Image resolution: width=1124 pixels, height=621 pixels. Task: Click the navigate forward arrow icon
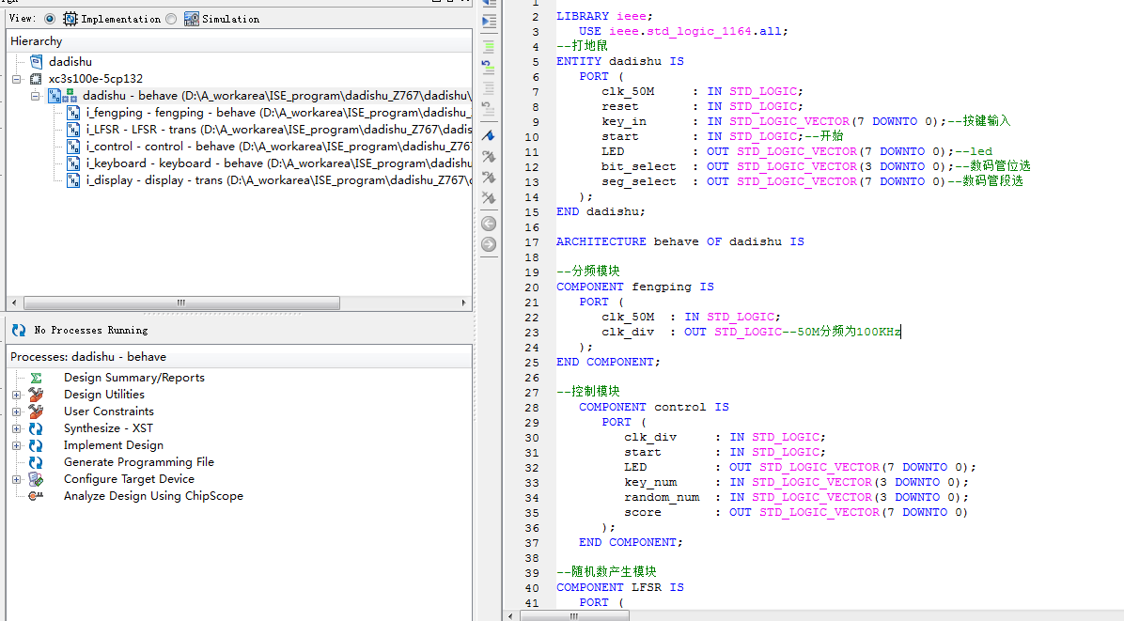489,244
